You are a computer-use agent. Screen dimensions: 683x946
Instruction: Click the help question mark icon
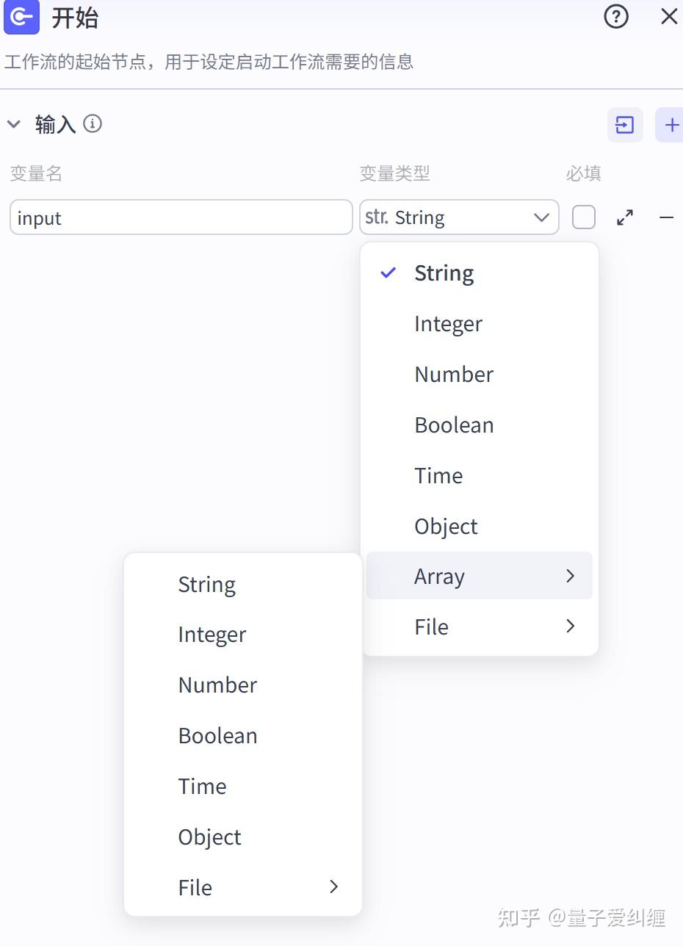pyautogui.click(x=615, y=16)
